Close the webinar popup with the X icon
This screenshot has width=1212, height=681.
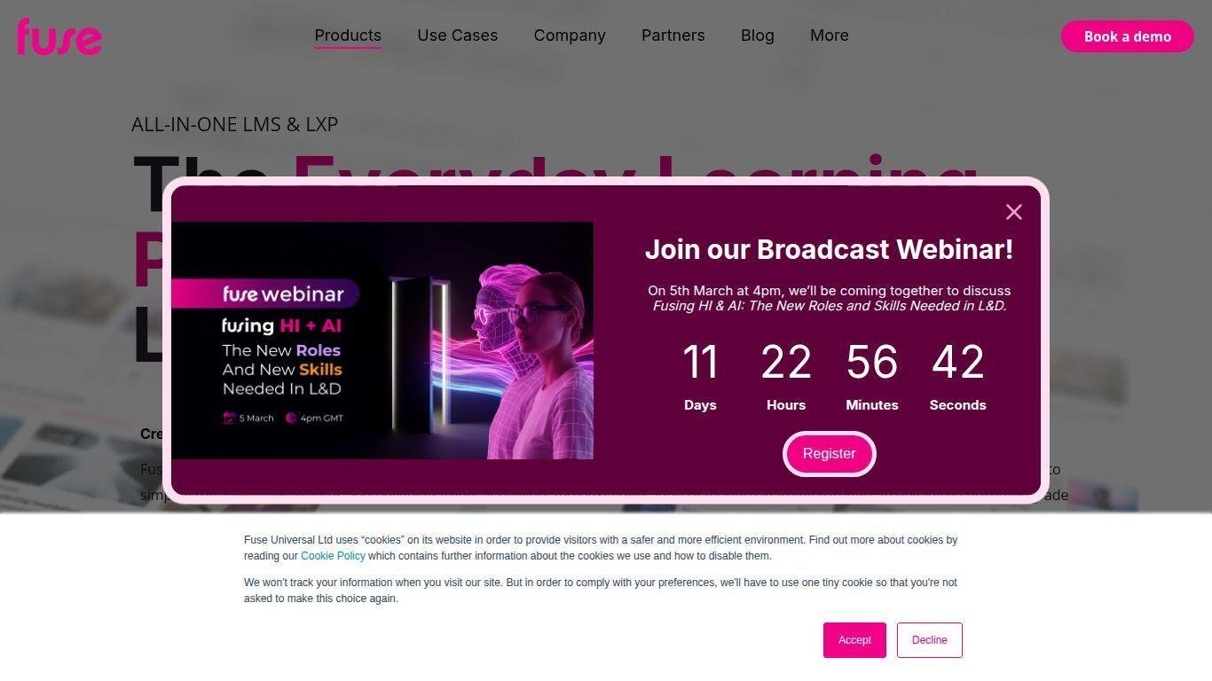coord(1014,212)
